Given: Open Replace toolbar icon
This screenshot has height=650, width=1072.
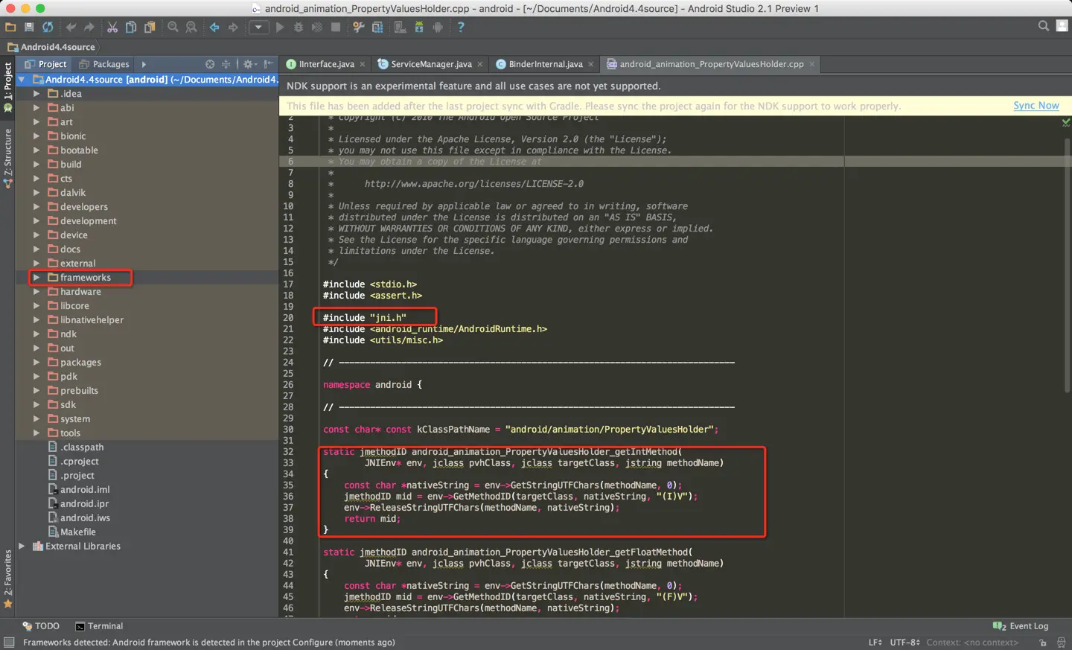Looking at the screenshot, I should point(191,27).
